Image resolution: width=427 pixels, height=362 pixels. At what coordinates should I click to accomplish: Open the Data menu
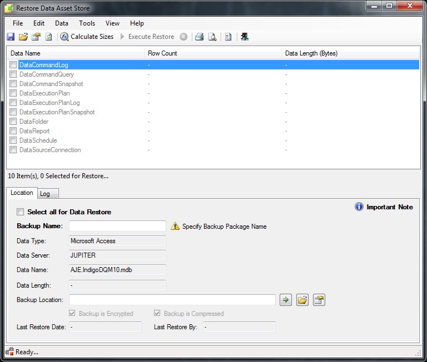(x=62, y=23)
